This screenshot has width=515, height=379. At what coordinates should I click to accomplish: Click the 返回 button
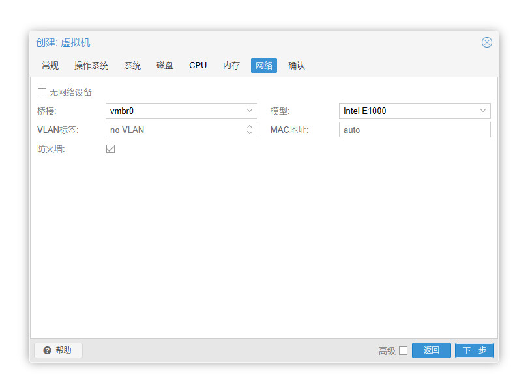[432, 350]
